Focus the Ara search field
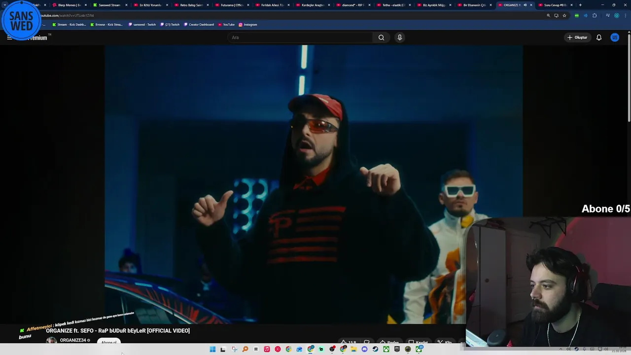Screen dimensions: 631x355 click(x=301, y=37)
